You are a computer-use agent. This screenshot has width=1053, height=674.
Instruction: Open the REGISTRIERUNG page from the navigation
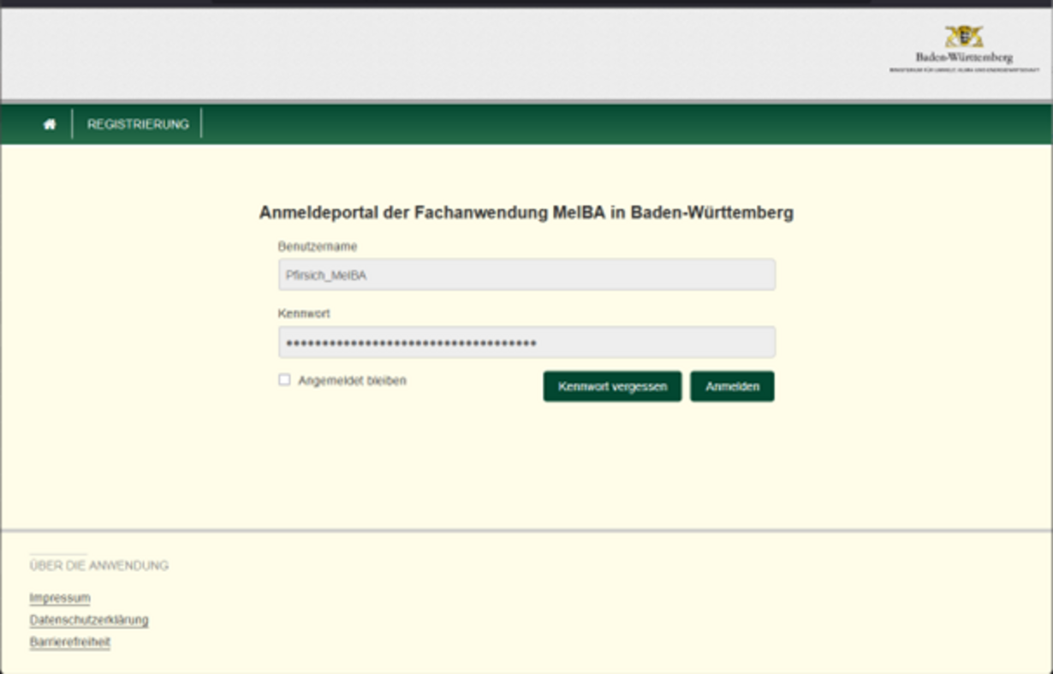pyautogui.click(x=140, y=123)
